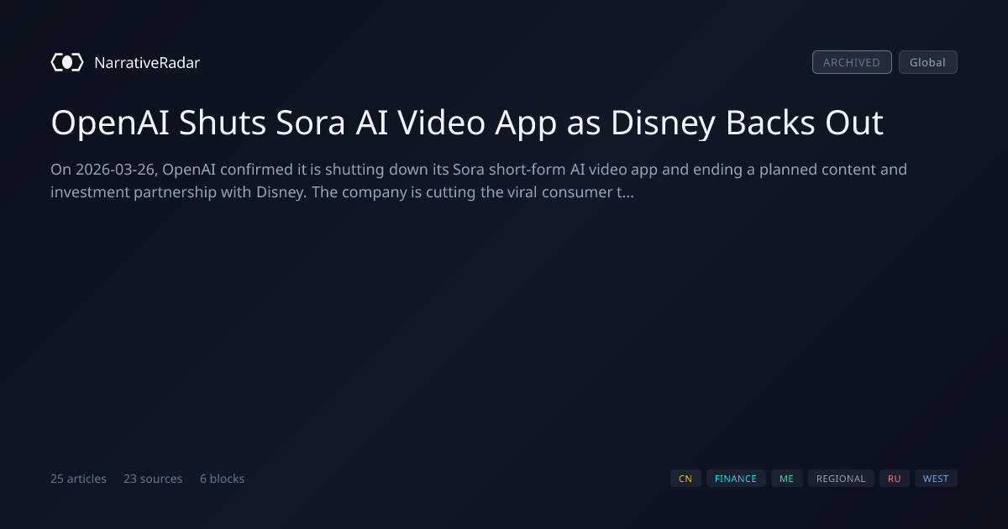Expand the truncated article summary text

479,181
